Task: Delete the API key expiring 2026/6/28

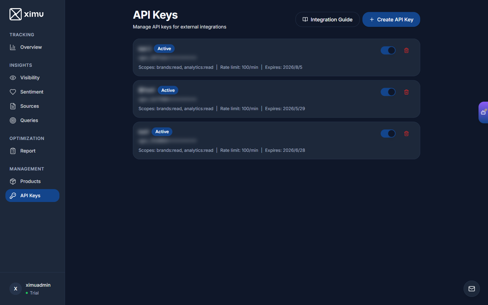Action: point(406,134)
